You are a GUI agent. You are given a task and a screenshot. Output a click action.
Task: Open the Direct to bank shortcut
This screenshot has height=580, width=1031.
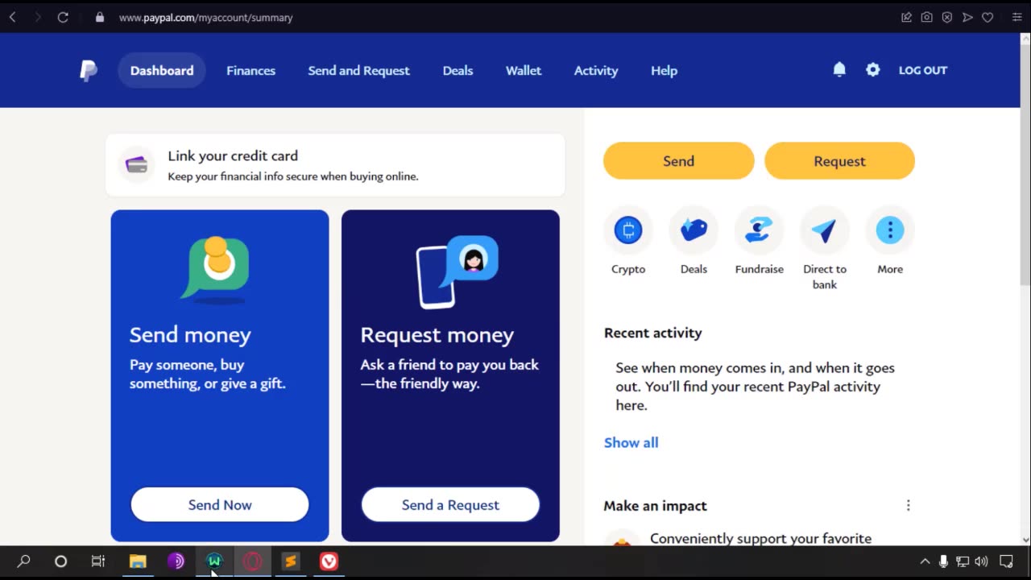(x=824, y=230)
